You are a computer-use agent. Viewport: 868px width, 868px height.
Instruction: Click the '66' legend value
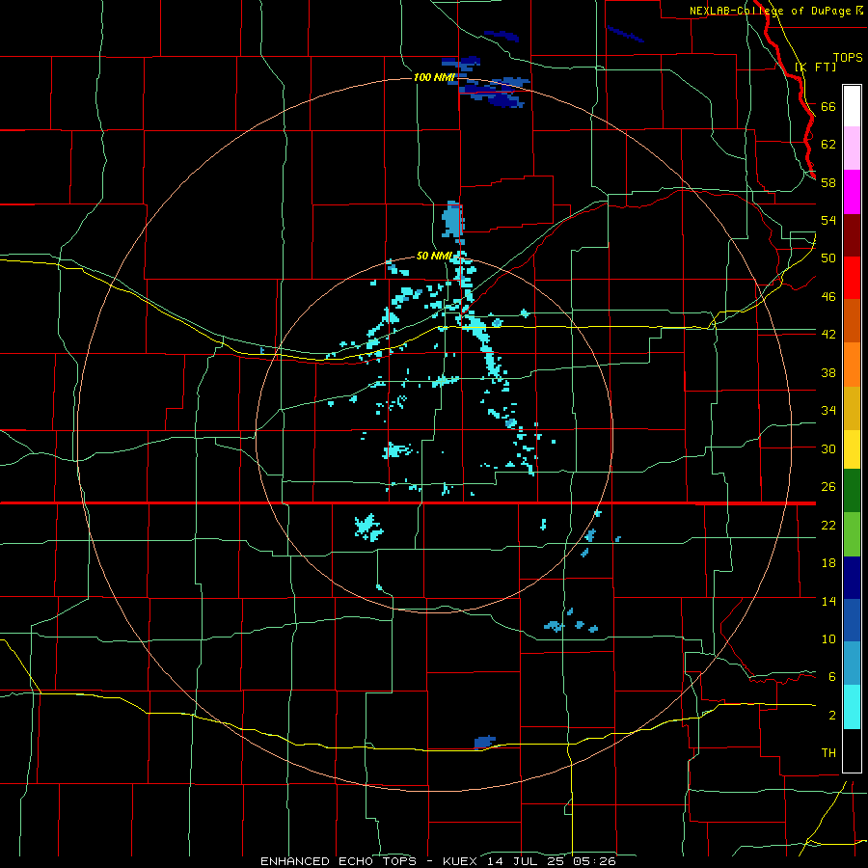[x=828, y=106]
